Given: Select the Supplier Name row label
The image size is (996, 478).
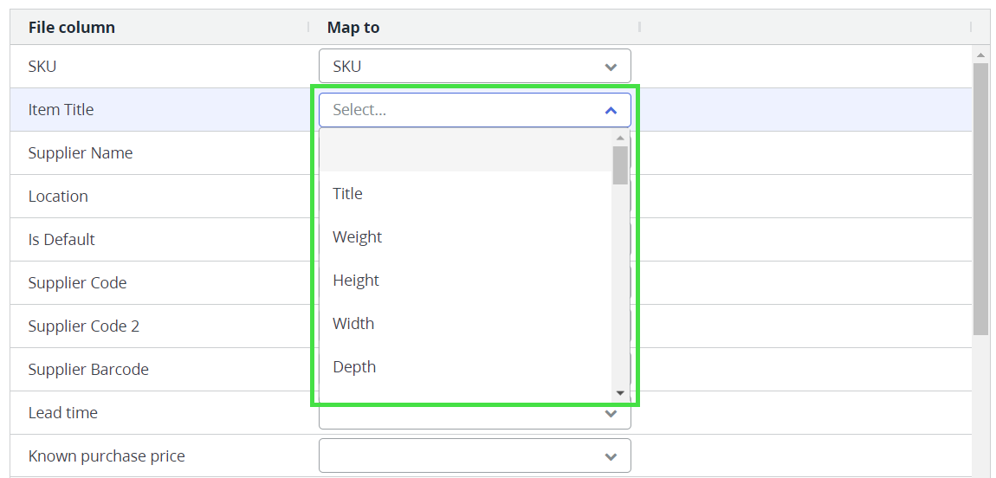Looking at the screenshot, I should (x=81, y=153).
